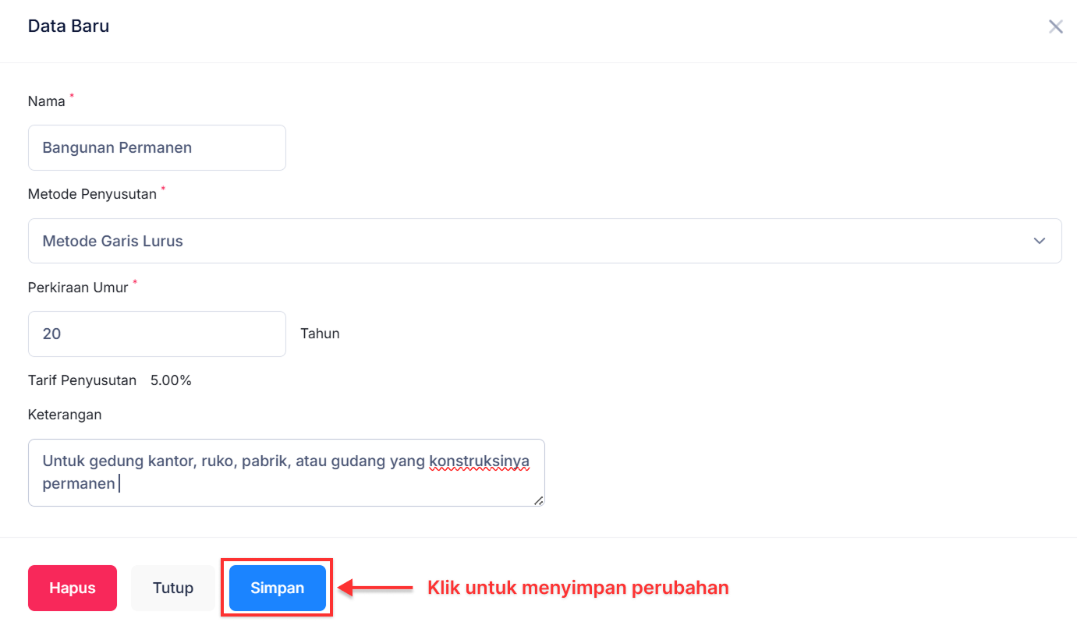Close the Data Baru dialog via the X icon

[1056, 26]
